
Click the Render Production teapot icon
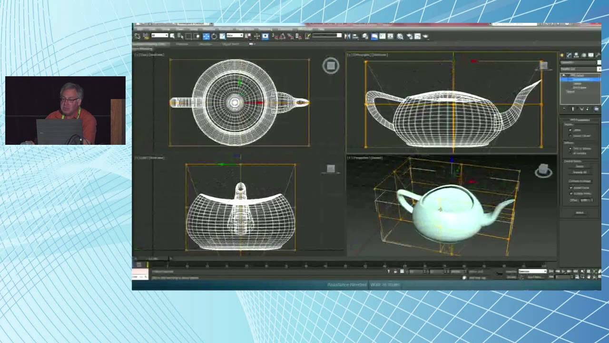click(425, 36)
